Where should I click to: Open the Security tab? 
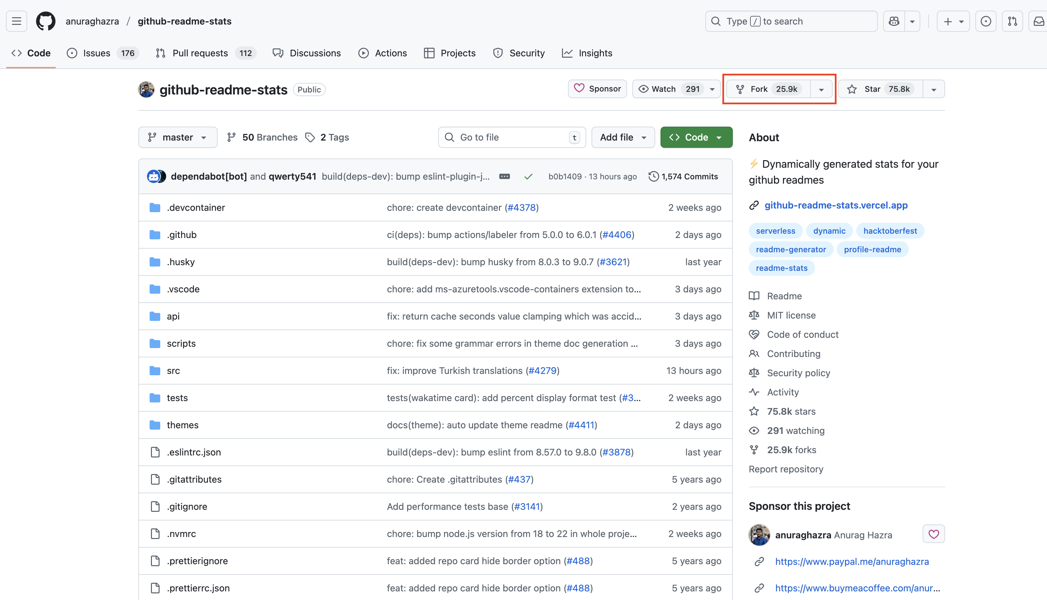(519, 53)
